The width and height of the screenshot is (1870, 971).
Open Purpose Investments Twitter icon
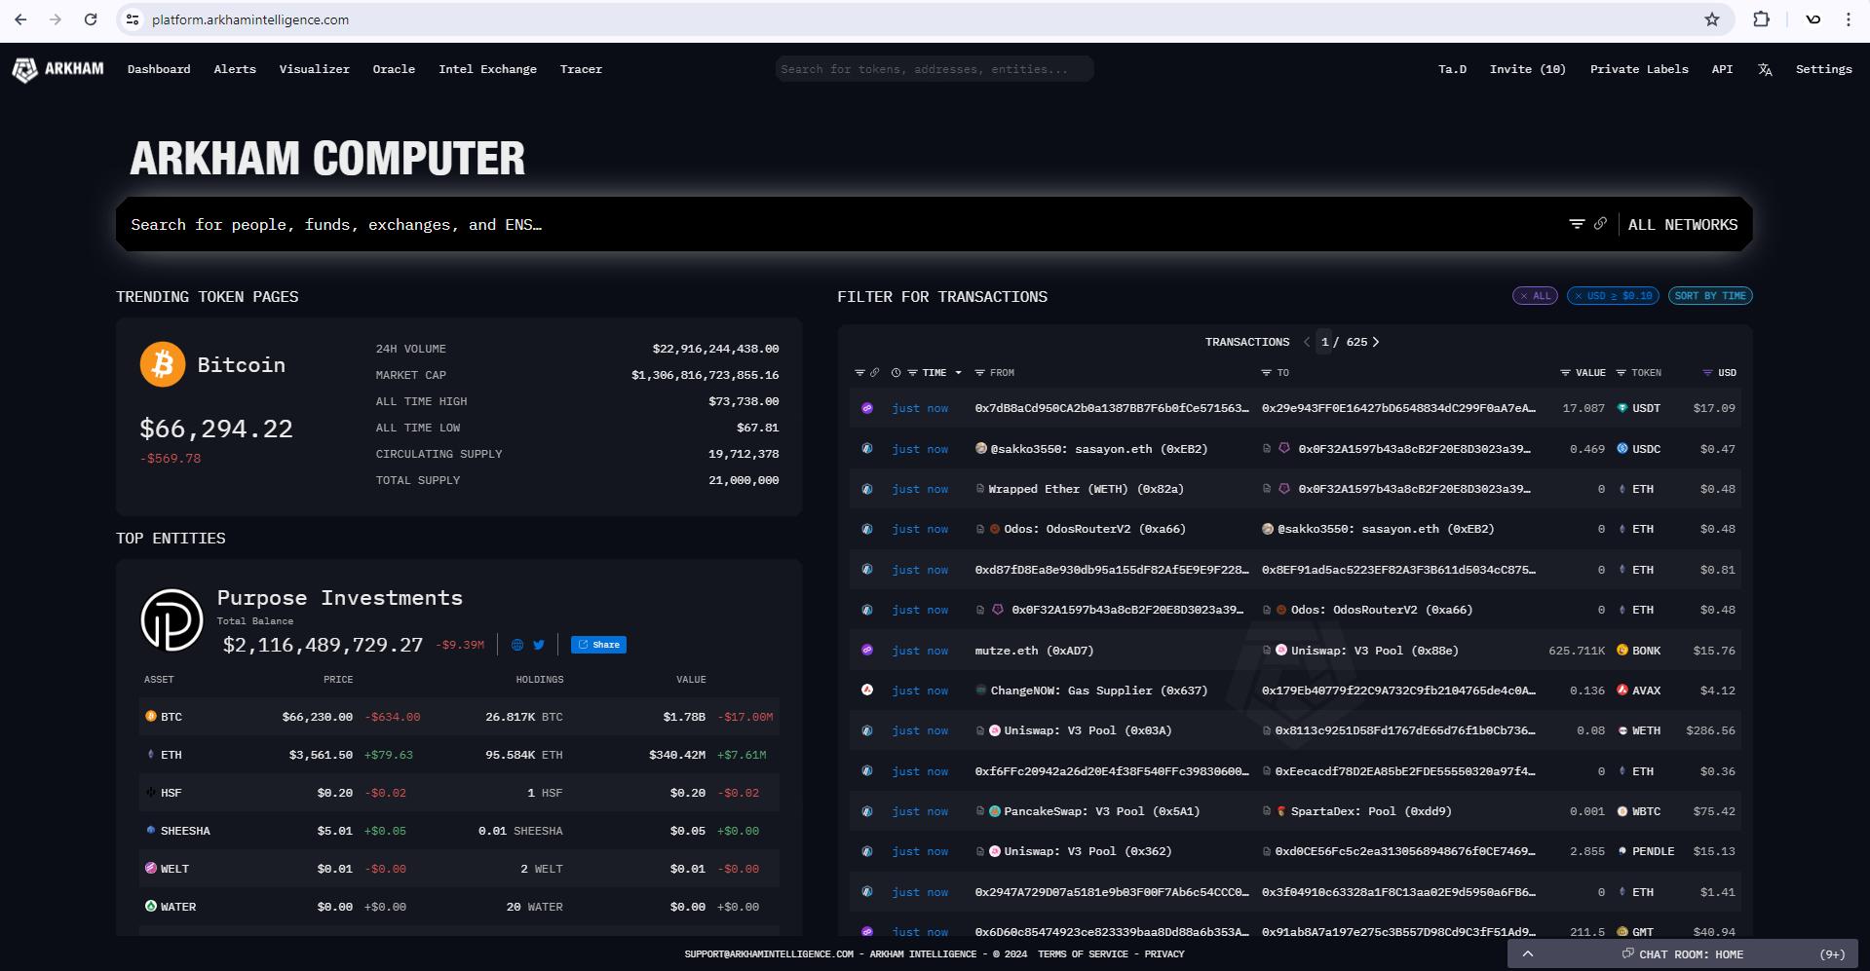pyautogui.click(x=539, y=645)
